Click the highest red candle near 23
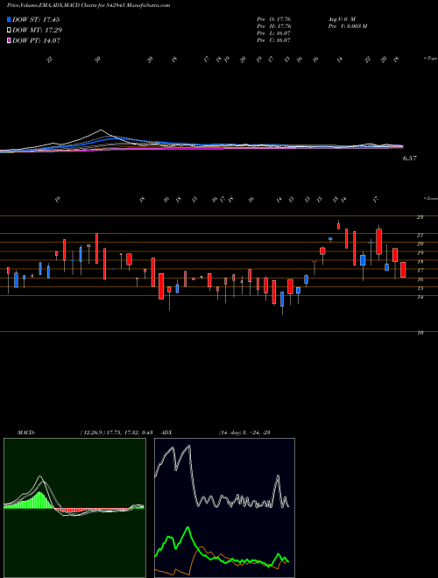The height and width of the screenshot is (578, 438). point(338,226)
